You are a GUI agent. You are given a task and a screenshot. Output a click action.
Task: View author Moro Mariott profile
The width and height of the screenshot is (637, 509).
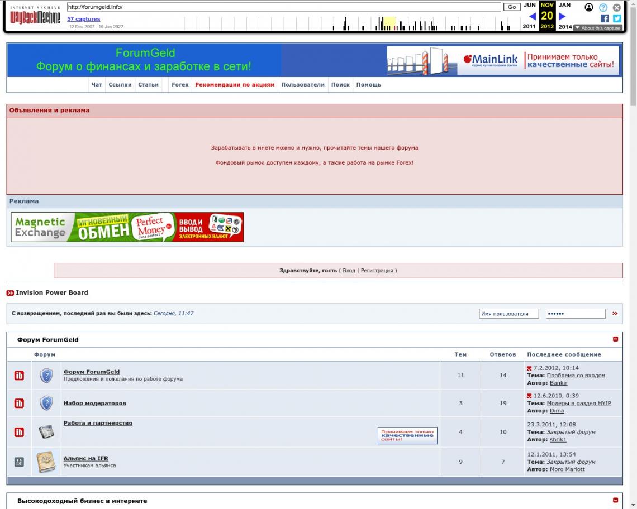(x=567, y=469)
